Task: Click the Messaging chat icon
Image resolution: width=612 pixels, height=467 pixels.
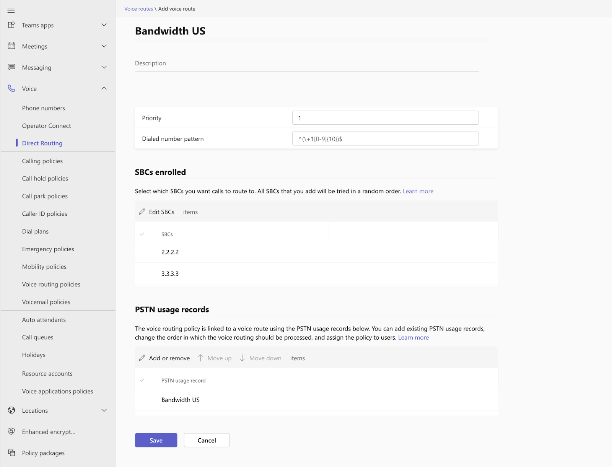Action: pos(11,67)
